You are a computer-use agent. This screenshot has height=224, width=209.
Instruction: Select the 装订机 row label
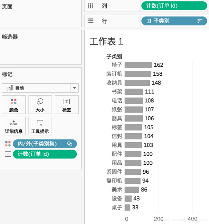114,74
